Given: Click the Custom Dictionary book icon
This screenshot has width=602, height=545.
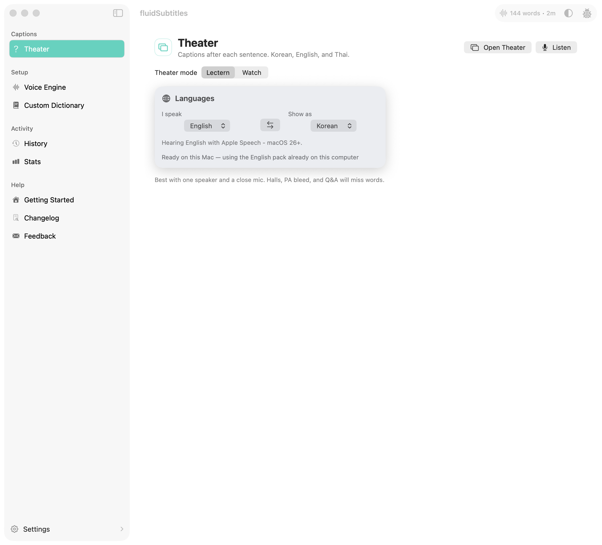Looking at the screenshot, I should click(16, 105).
